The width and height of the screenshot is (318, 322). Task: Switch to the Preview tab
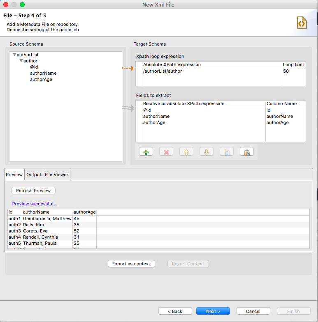tap(14, 175)
